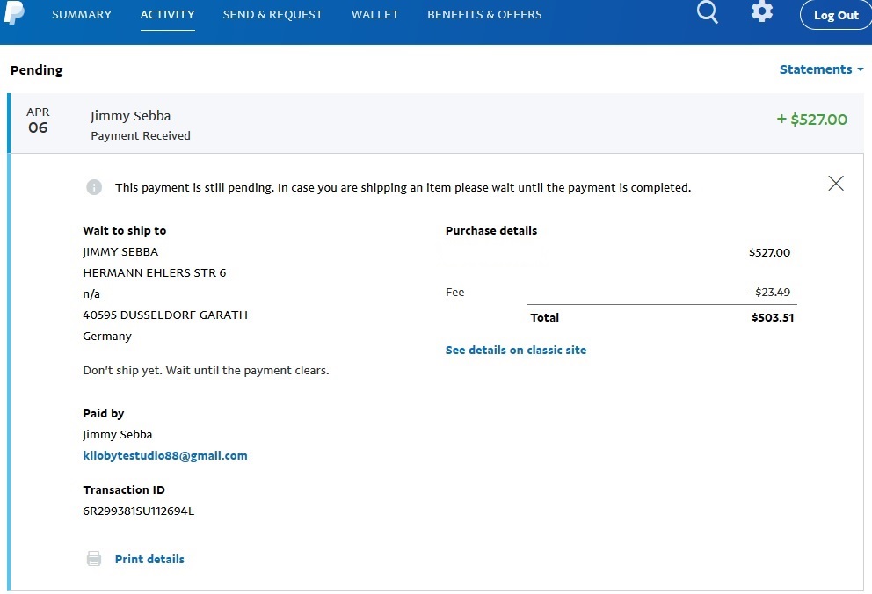872x594 pixels.
Task: Select the transaction ID 6R299381SU112694L
Action: [x=139, y=511]
